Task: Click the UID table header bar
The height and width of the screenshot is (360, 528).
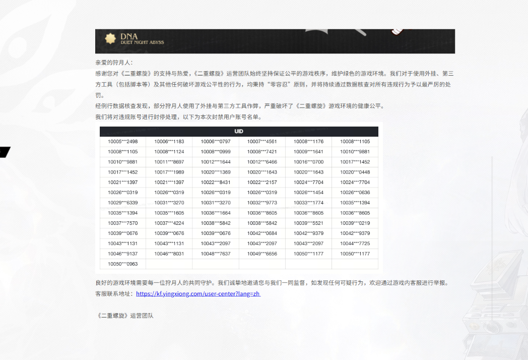Action: pos(239,131)
